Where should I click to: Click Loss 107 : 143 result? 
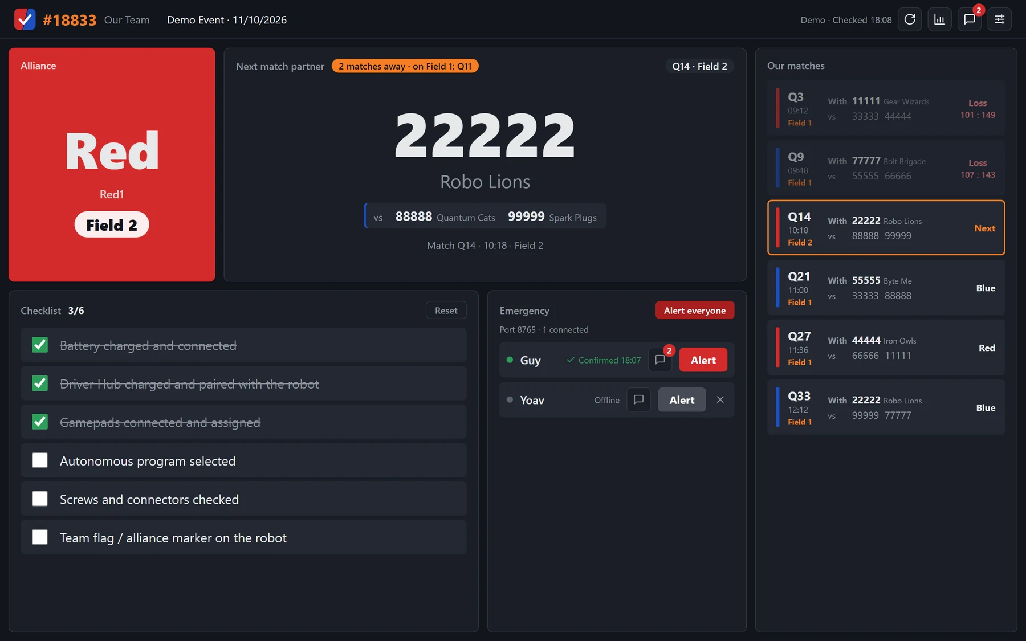[978, 169]
